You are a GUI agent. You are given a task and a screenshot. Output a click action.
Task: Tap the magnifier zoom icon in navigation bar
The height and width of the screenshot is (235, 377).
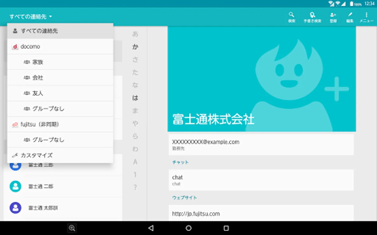coord(72,228)
